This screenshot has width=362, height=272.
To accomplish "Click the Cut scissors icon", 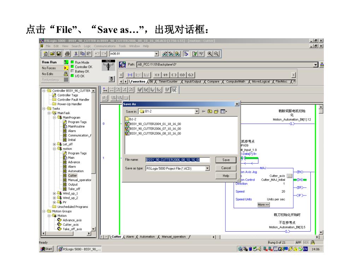I will point(76,54).
